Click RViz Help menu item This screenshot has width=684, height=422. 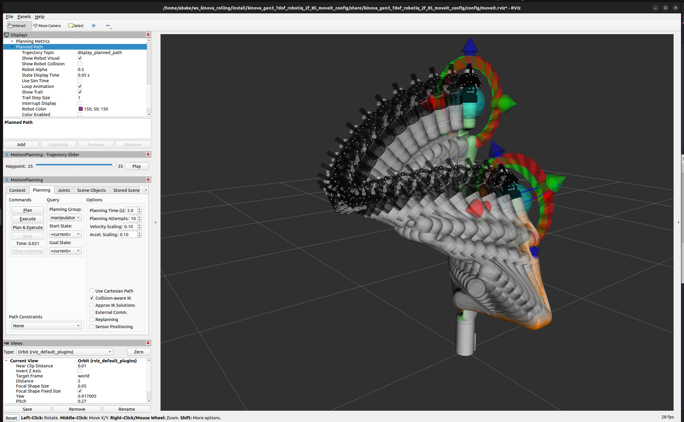coord(39,17)
